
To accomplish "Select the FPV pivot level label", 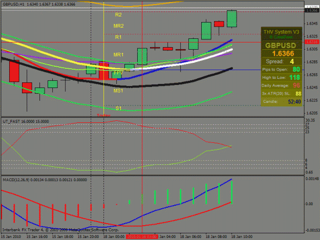I will (x=118, y=73).
